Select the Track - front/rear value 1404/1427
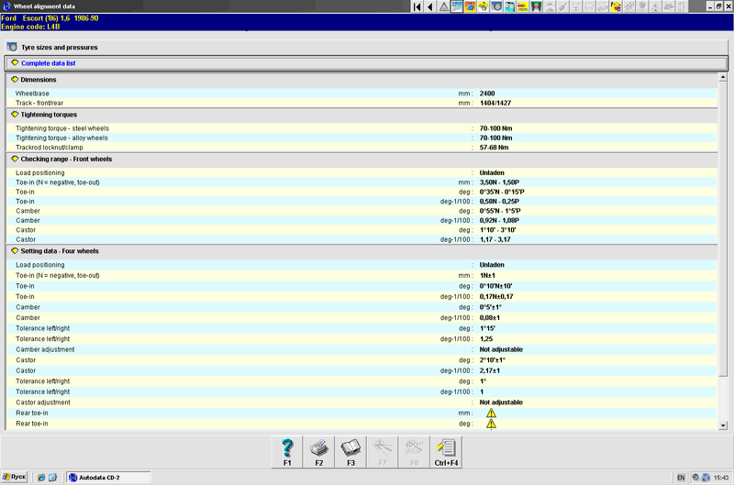 pyautogui.click(x=495, y=103)
